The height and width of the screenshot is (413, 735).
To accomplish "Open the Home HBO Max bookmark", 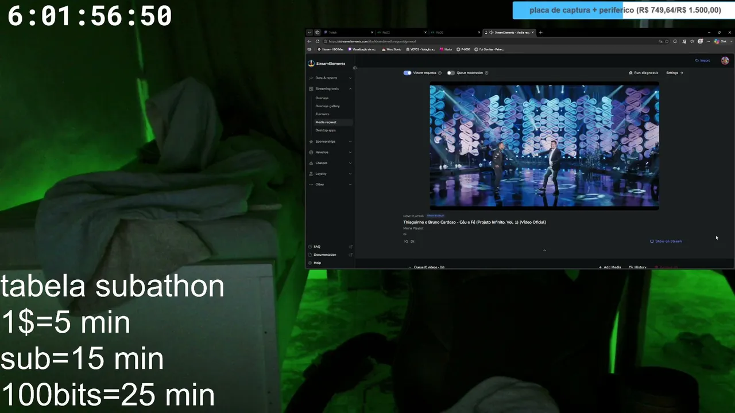I will tap(330, 49).
